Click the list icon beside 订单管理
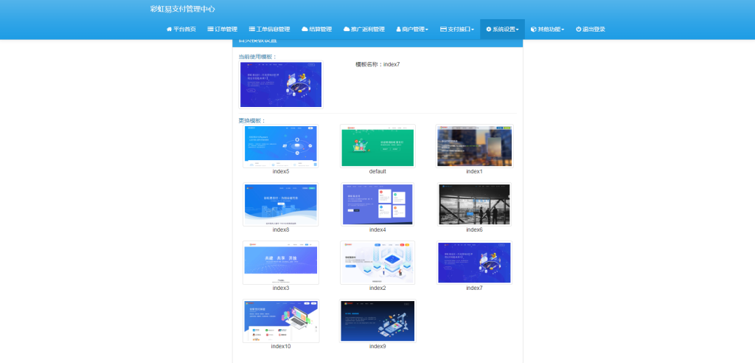This screenshot has width=755, height=363. 210,30
